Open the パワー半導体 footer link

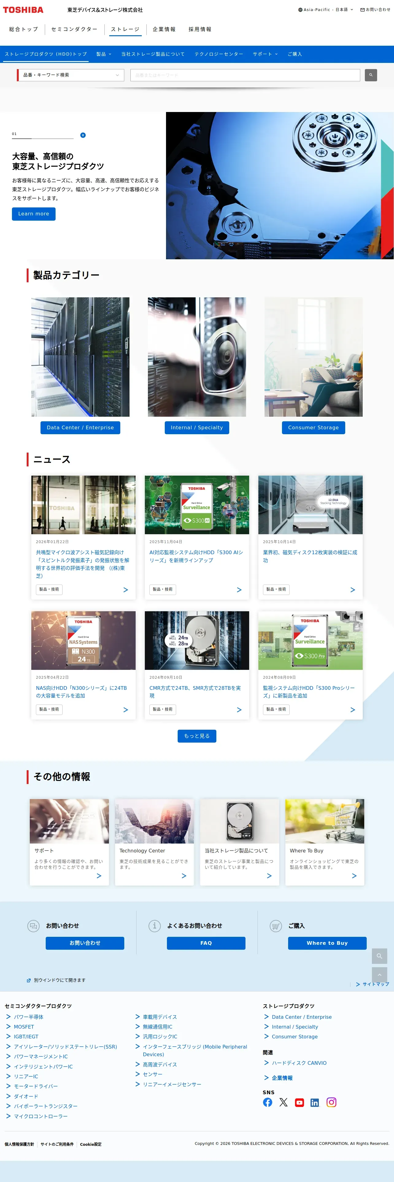click(x=29, y=1017)
